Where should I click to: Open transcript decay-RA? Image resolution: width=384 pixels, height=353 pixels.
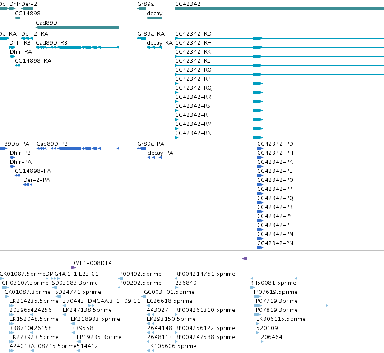[160, 43]
